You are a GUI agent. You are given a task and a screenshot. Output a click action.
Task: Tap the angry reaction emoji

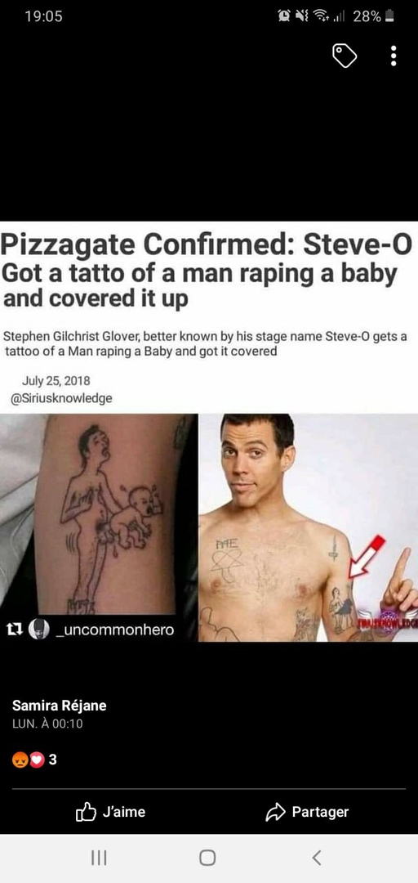(18, 760)
